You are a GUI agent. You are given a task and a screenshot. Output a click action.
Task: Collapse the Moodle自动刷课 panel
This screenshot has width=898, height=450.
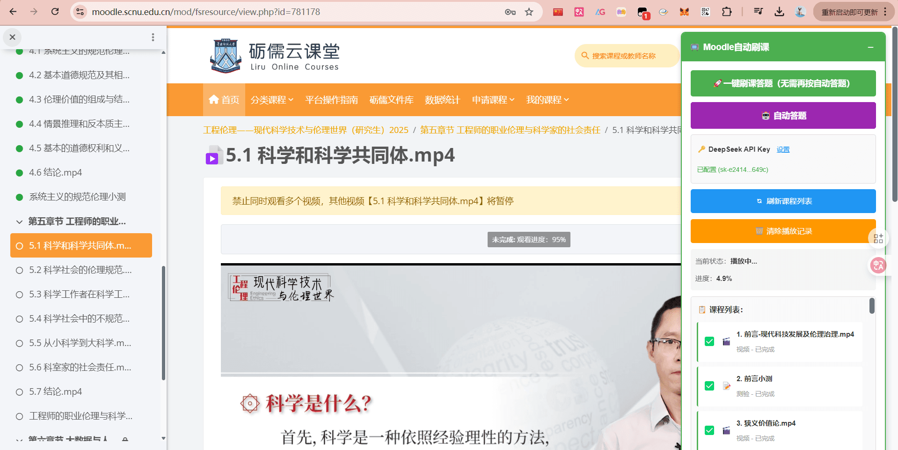(871, 47)
